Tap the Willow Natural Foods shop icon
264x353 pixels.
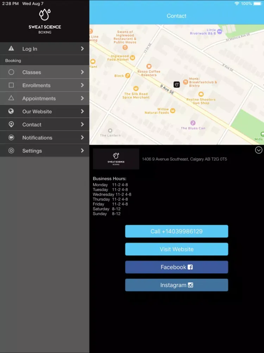(172, 110)
